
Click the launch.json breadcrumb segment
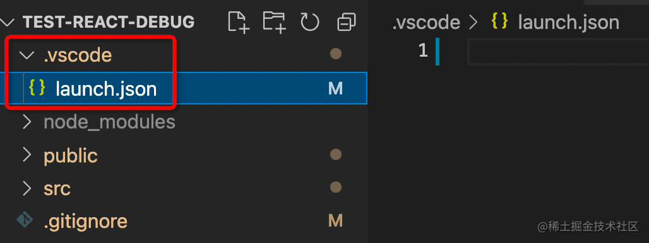coord(569,22)
